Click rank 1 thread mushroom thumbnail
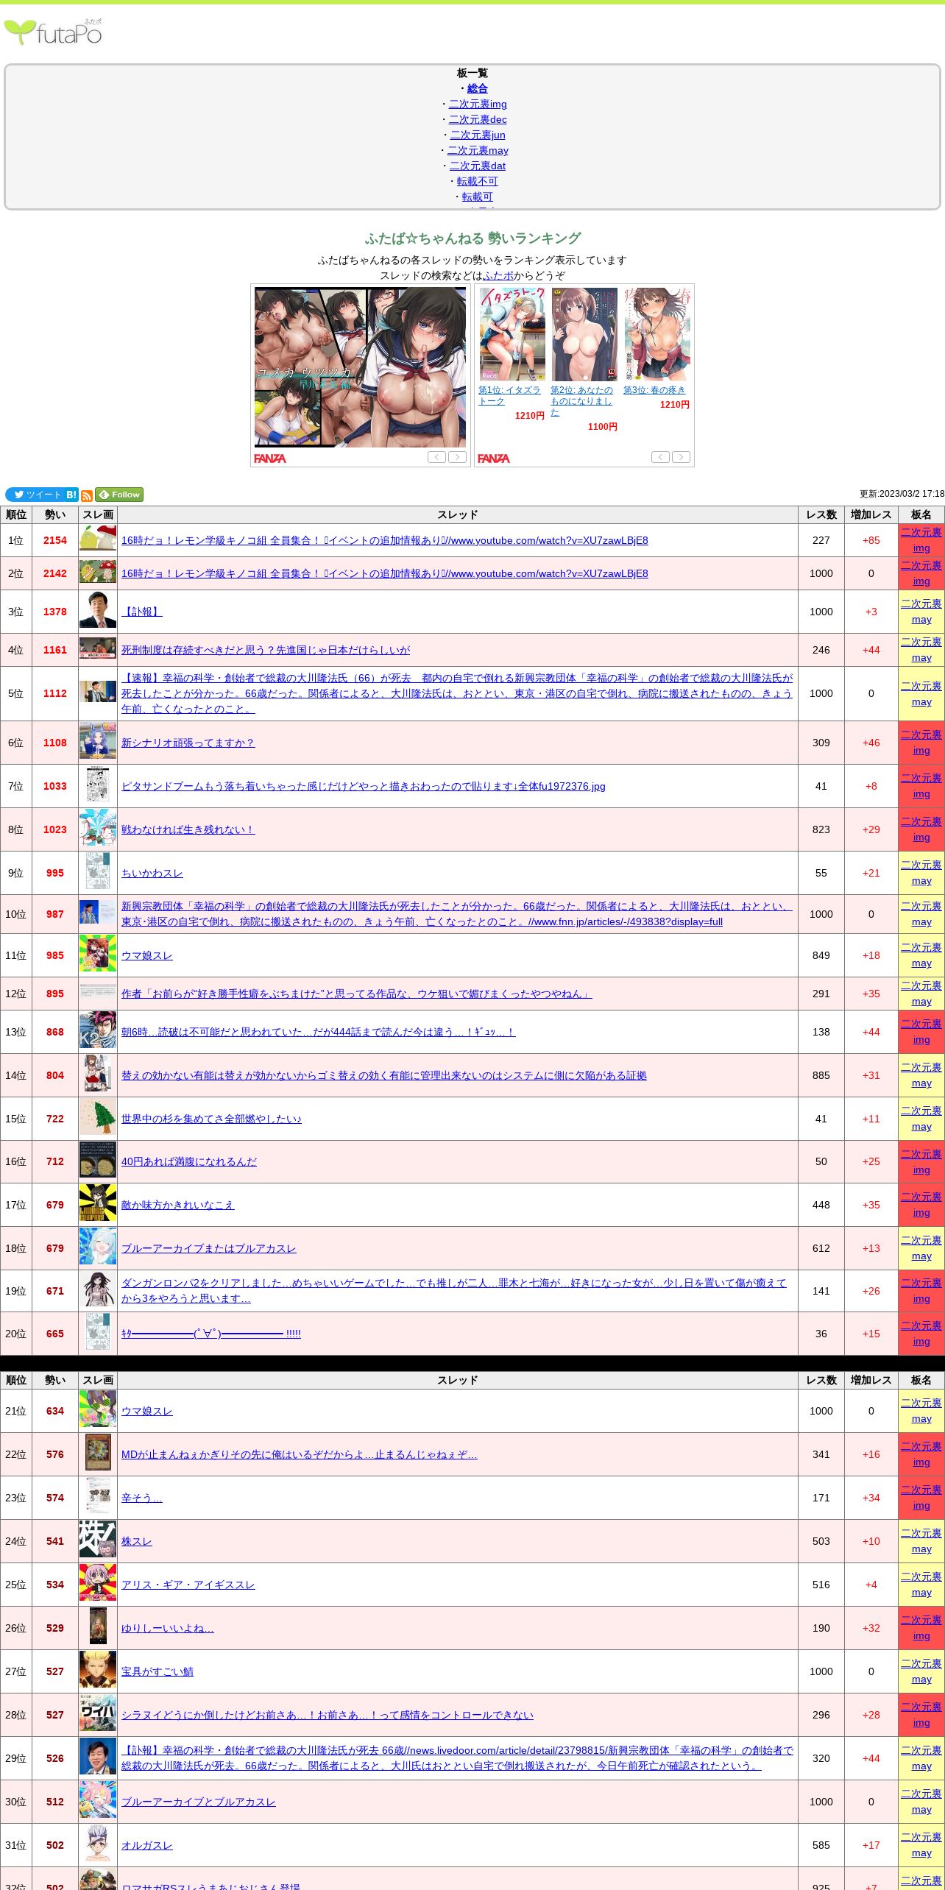The height and width of the screenshot is (1890, 945). [98, 539]
